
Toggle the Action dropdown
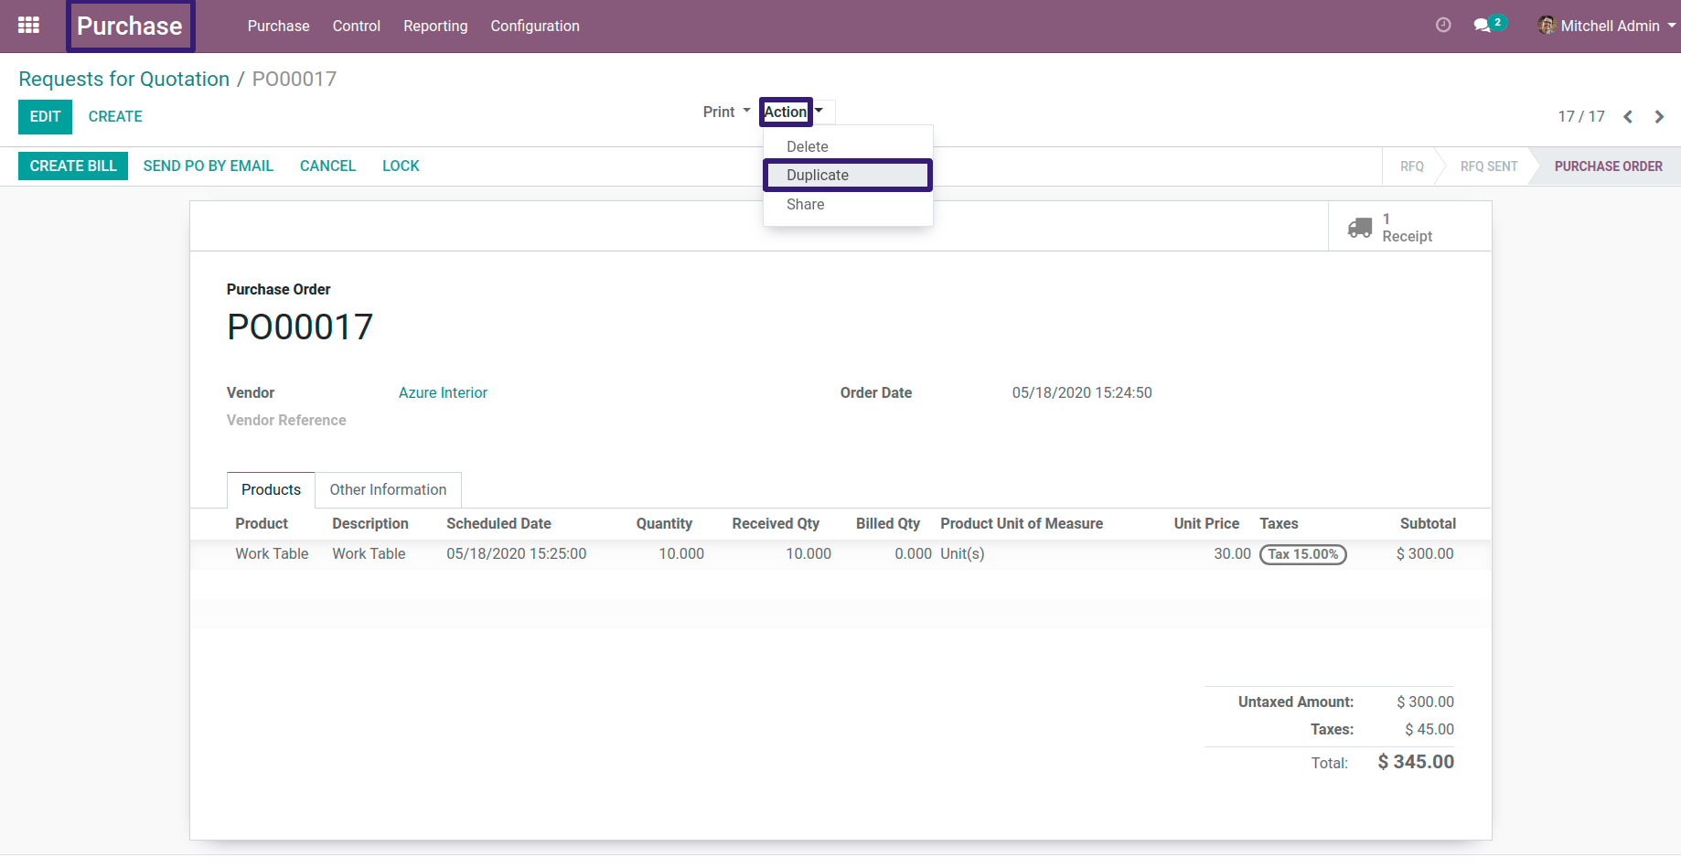794,112
